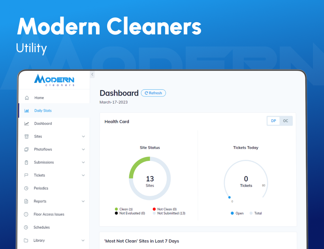
Task: Open the Schedules icon in the sidebar
Action: coord(27,227)
